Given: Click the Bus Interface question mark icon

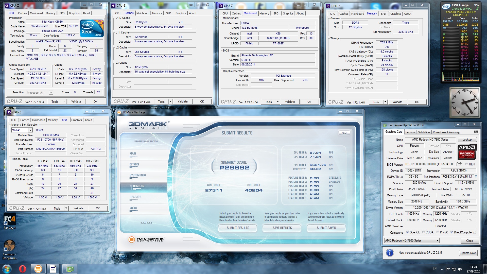Looking at the screenshot, I should pyautogui.click(x=476, y=177).
